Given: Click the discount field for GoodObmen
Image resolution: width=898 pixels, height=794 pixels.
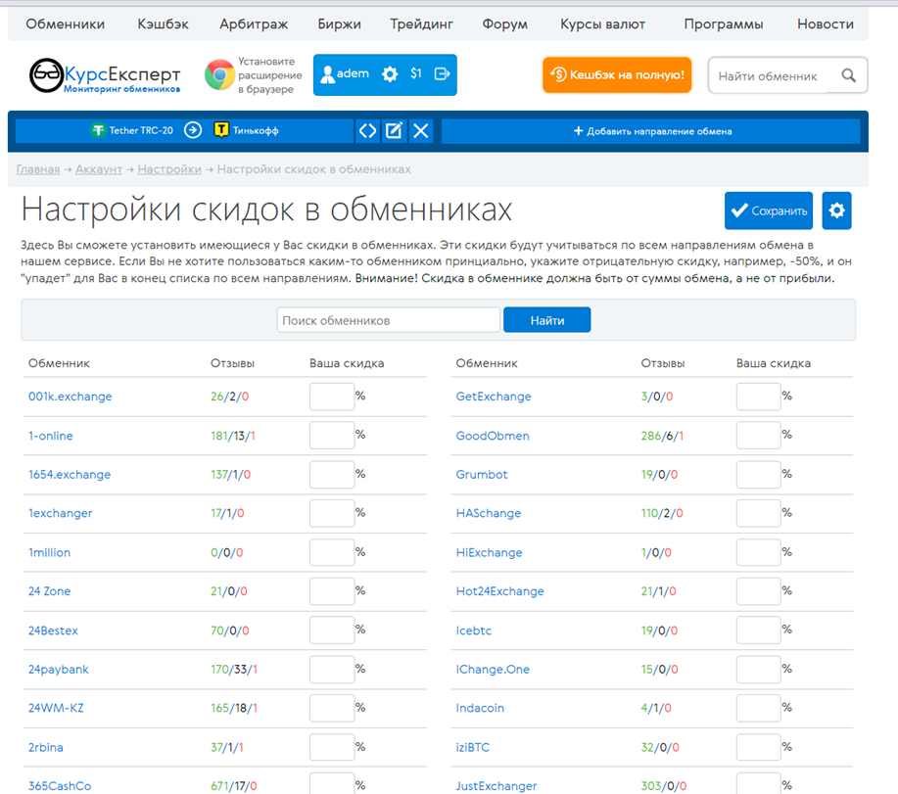Looking at the screenshot, I should pyautogui.click(x=759, y=436).
